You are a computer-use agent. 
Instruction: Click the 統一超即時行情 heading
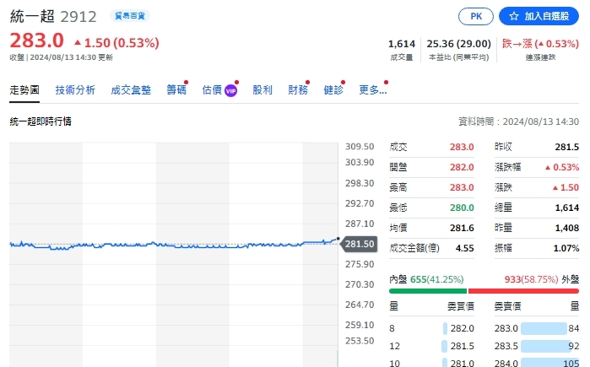click(41, 121)
